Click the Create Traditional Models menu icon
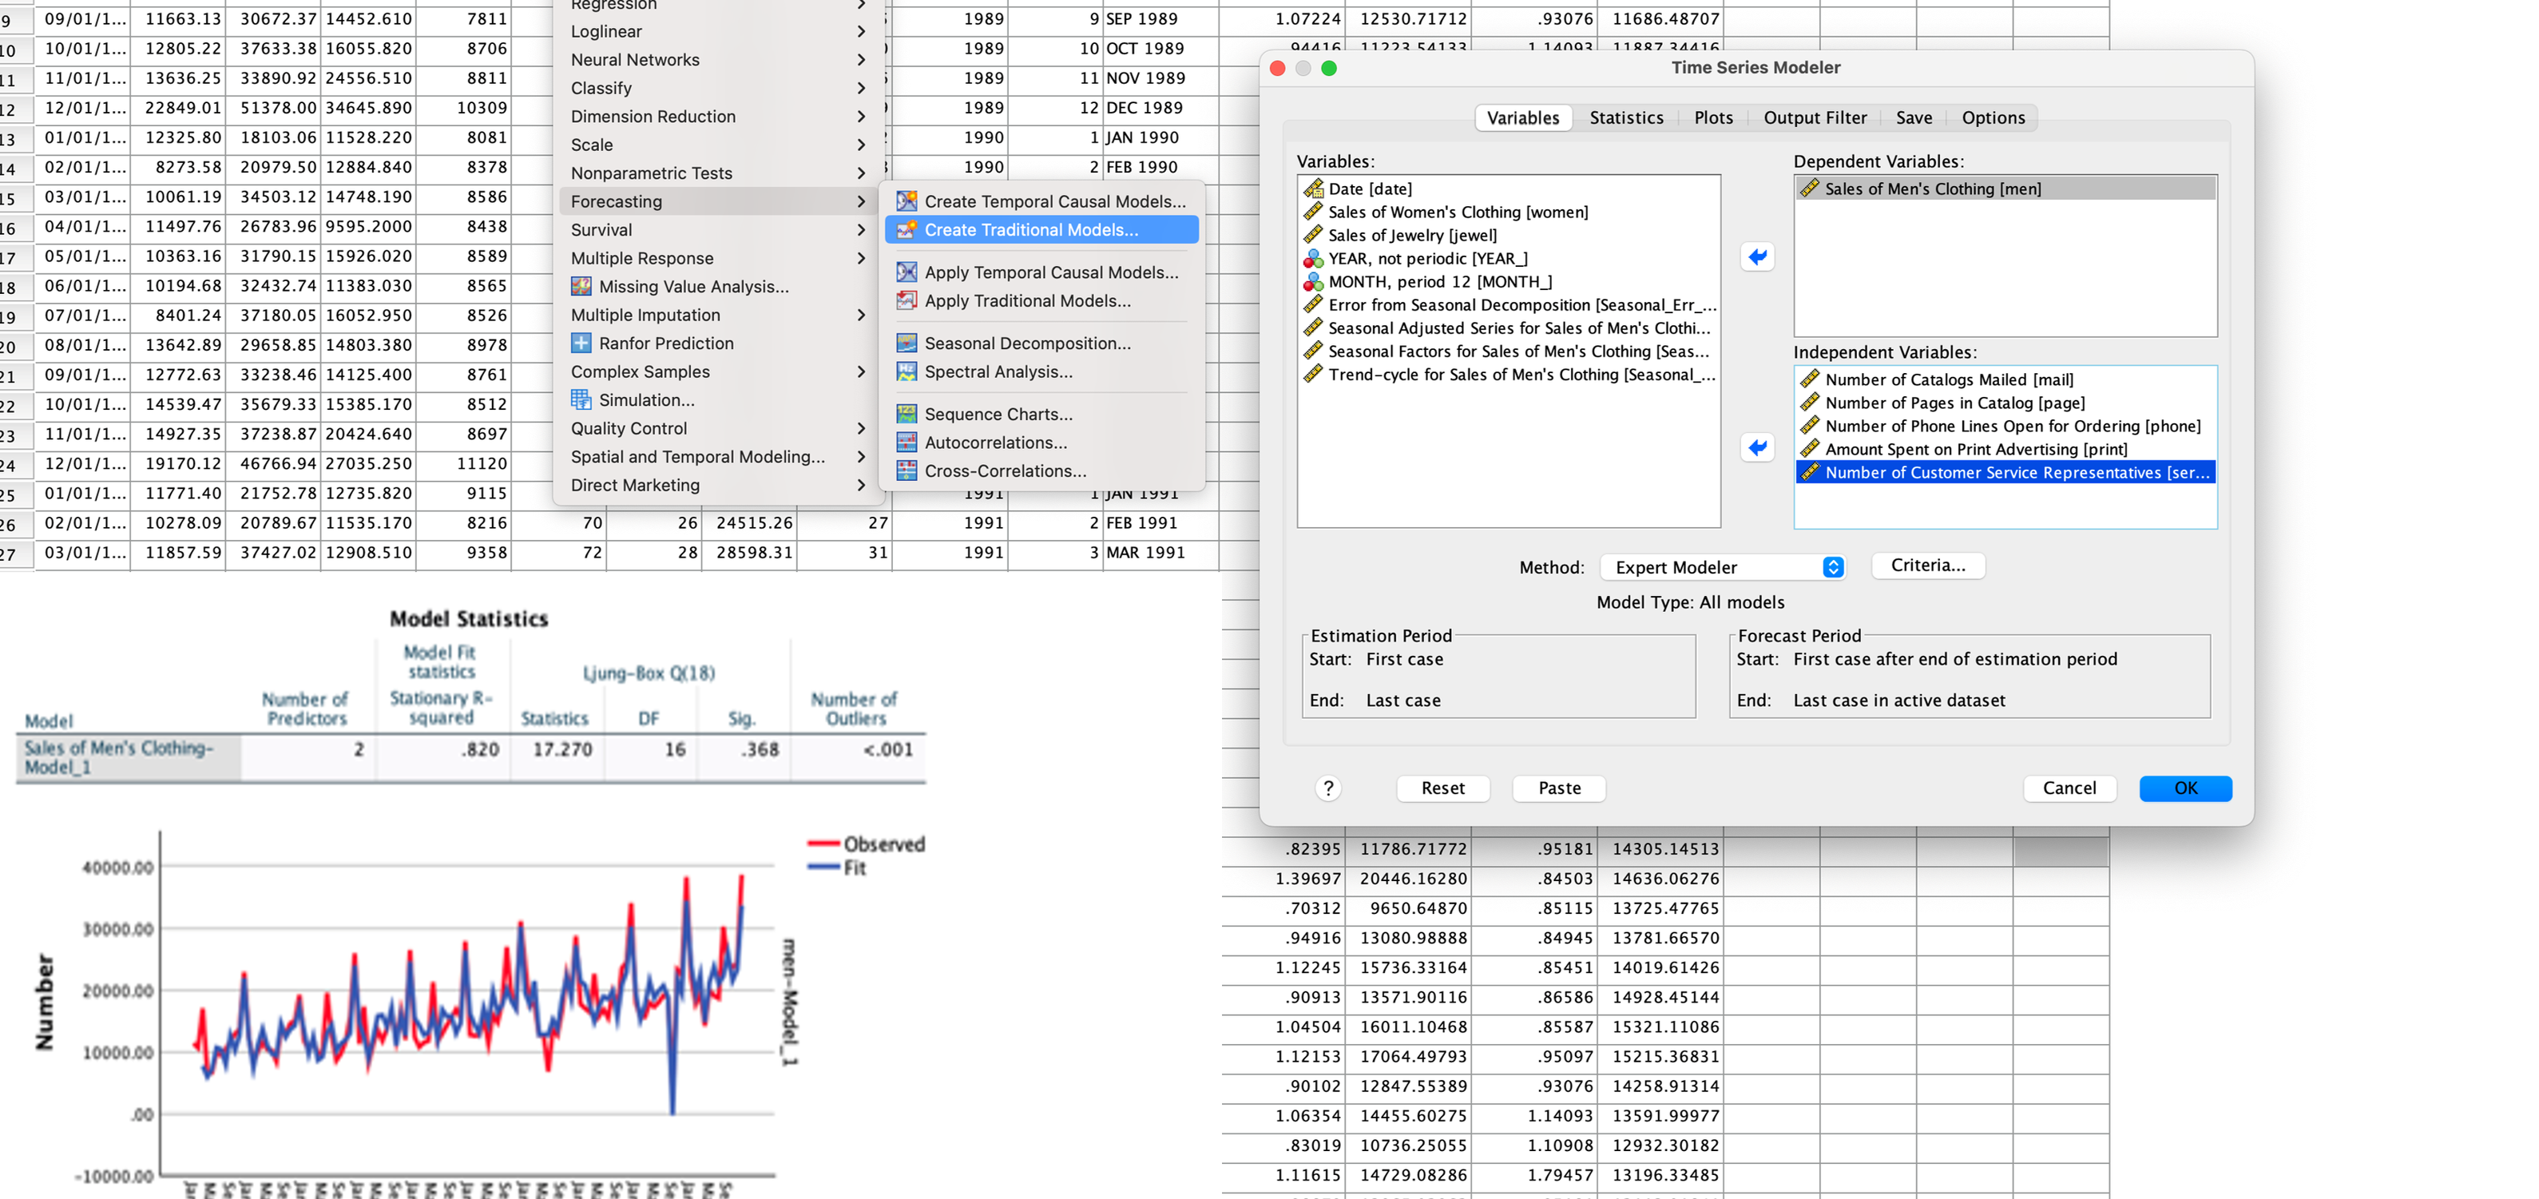 pyautogui.click(x=906, y=230)
